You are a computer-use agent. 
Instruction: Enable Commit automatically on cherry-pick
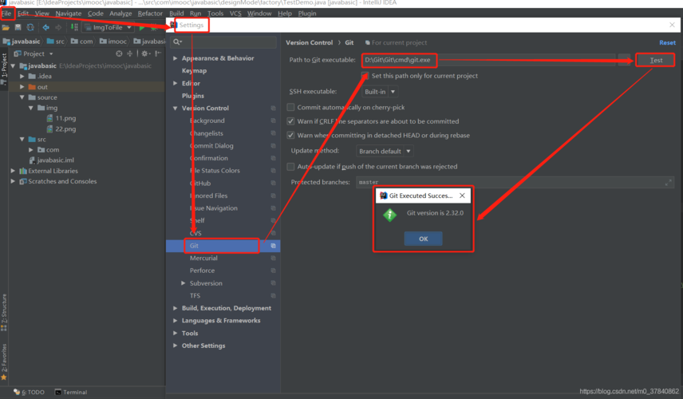click(290, 107)
